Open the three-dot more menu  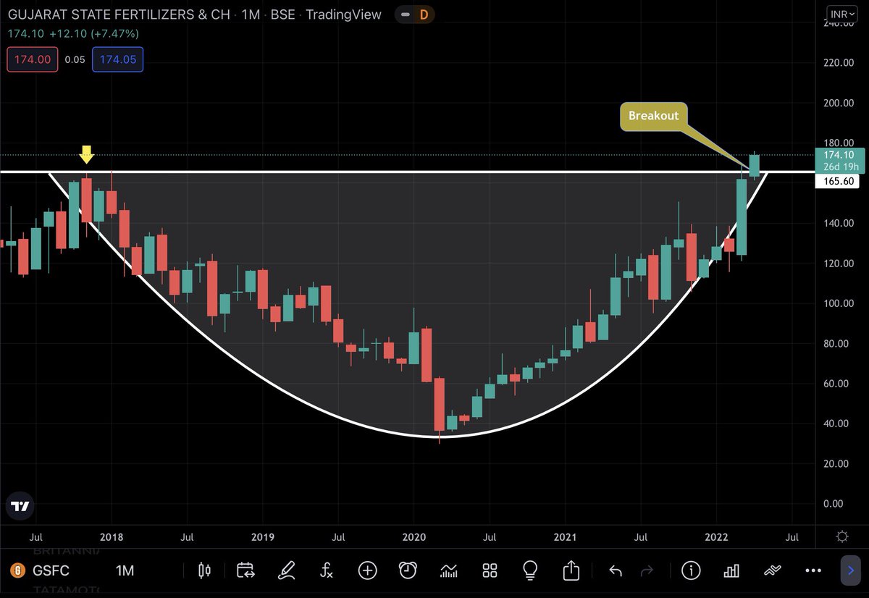813,571
